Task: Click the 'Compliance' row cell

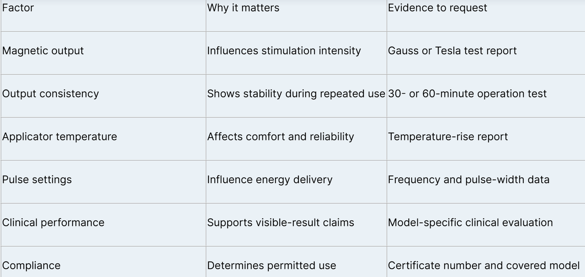Action: (103, 262)
